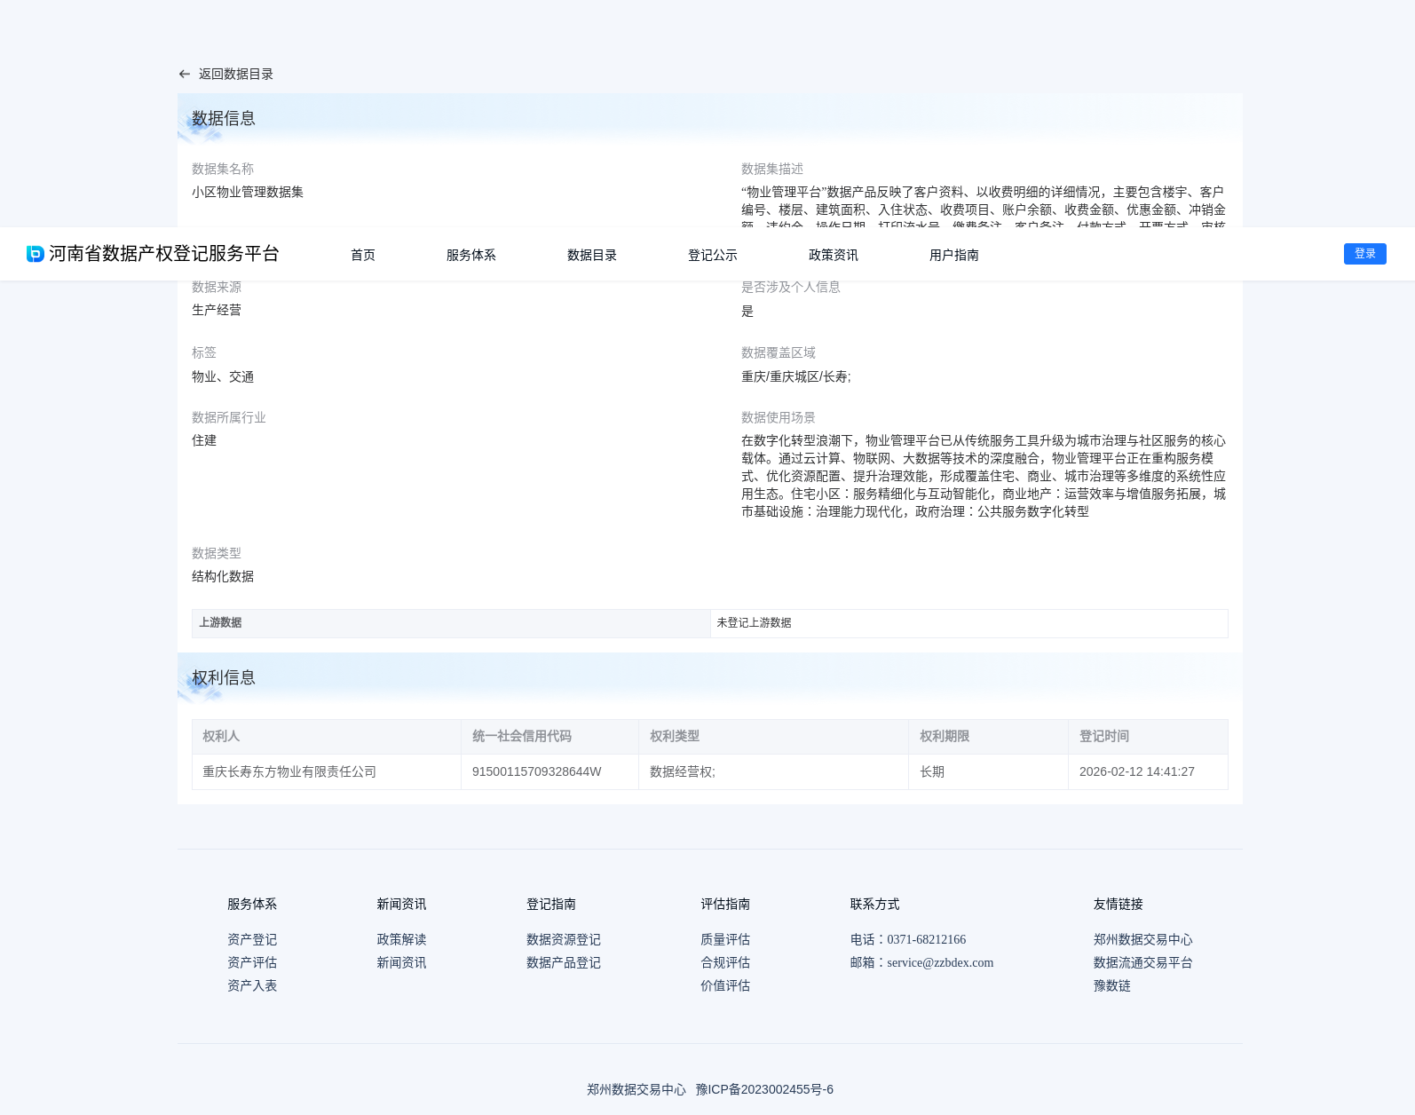The width and height of the screenshot is (1415, 1115).
Task: Open the 服务体系 navigation menu
Action: (471, 255)
